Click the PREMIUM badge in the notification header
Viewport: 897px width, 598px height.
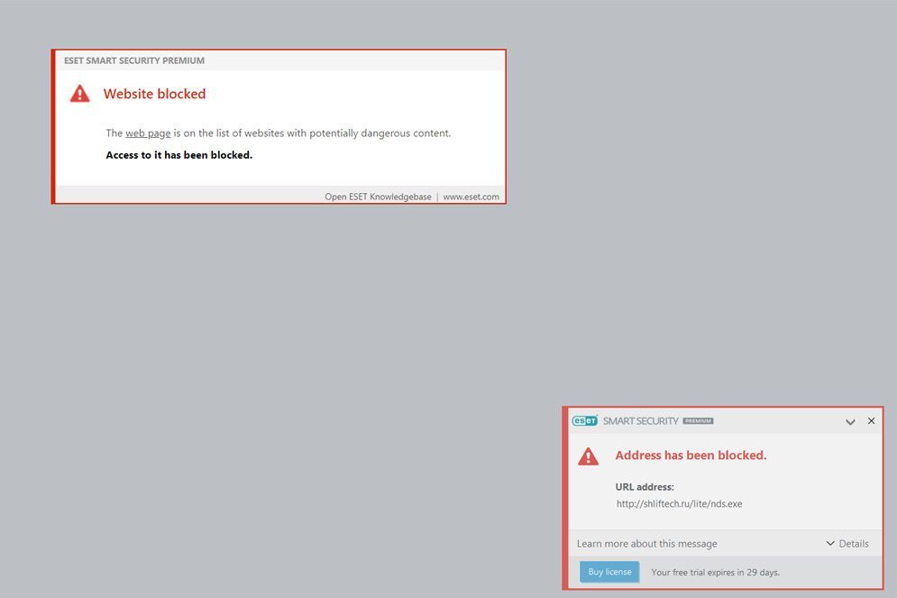(698, 420)
